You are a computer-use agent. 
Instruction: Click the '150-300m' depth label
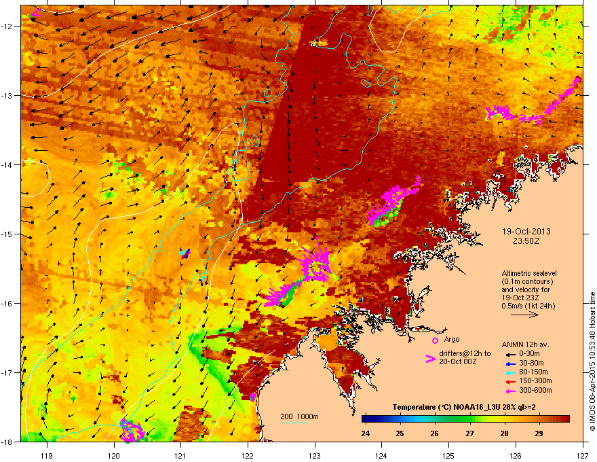[535, 380]
